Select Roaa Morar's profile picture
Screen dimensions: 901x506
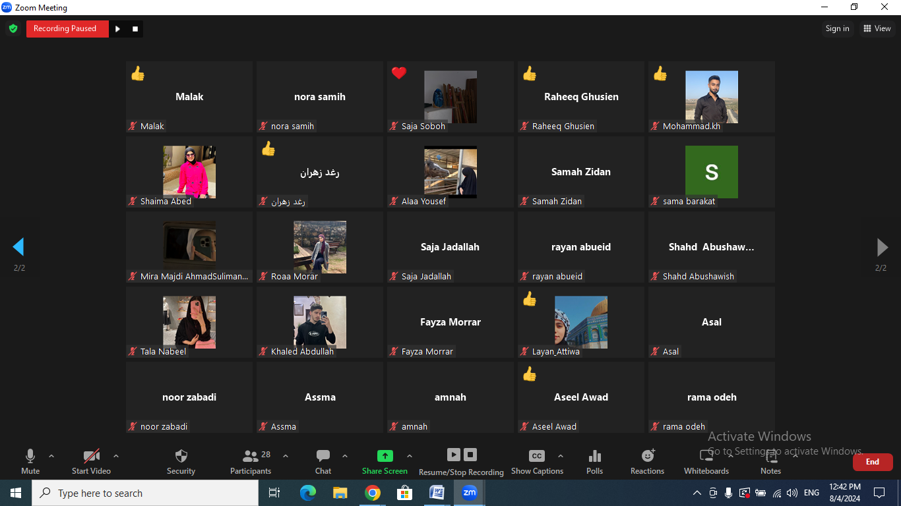[320, 247]
